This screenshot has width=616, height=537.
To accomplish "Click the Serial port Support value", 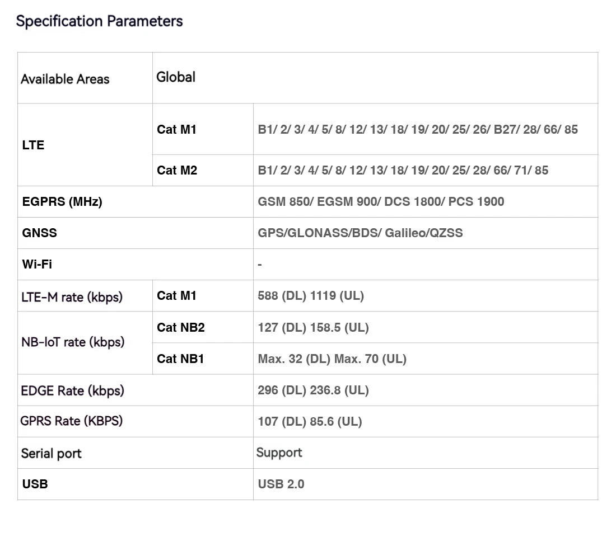I will tap(279, 453).
